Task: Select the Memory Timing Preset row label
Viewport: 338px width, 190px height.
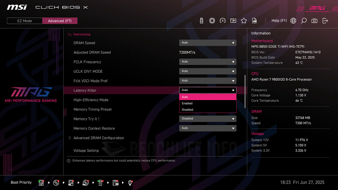Action: (x=93, y=109)
